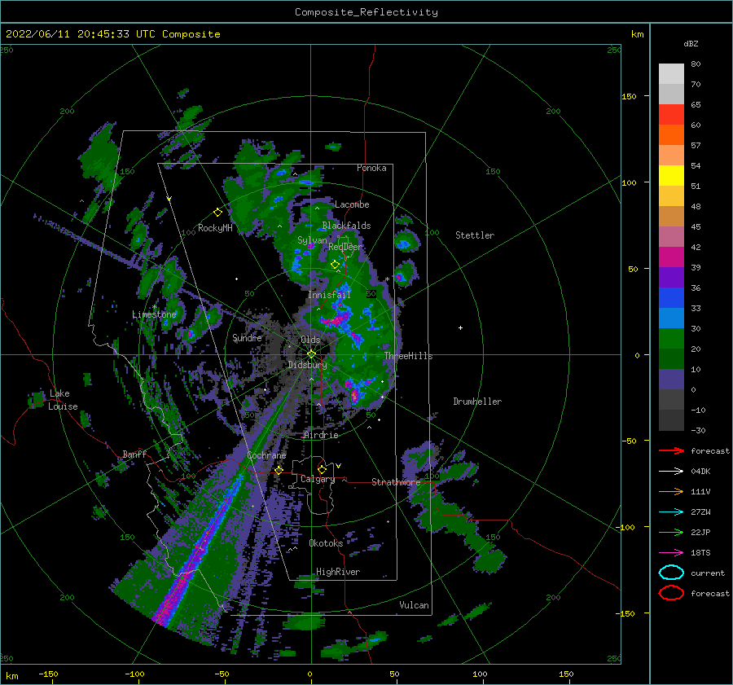This screenshot has height=685, width=733.
Task: Click the Sylvan town label
Action: tap(312, 240)
